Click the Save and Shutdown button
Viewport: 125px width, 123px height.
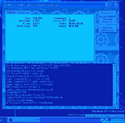pyautogui.click(x=107, y=20)
